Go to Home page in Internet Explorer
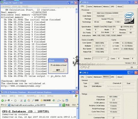The width and height of the screenshot is (138, 119). coord(29,100)
